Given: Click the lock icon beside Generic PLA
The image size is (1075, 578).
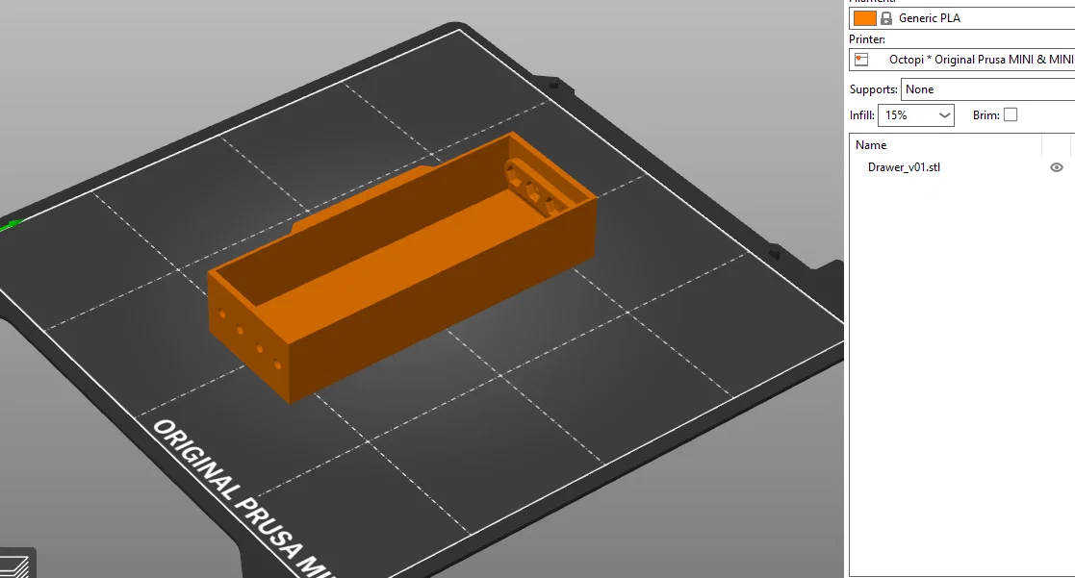Looking at the screenshot, I should (x=885, y=18).
